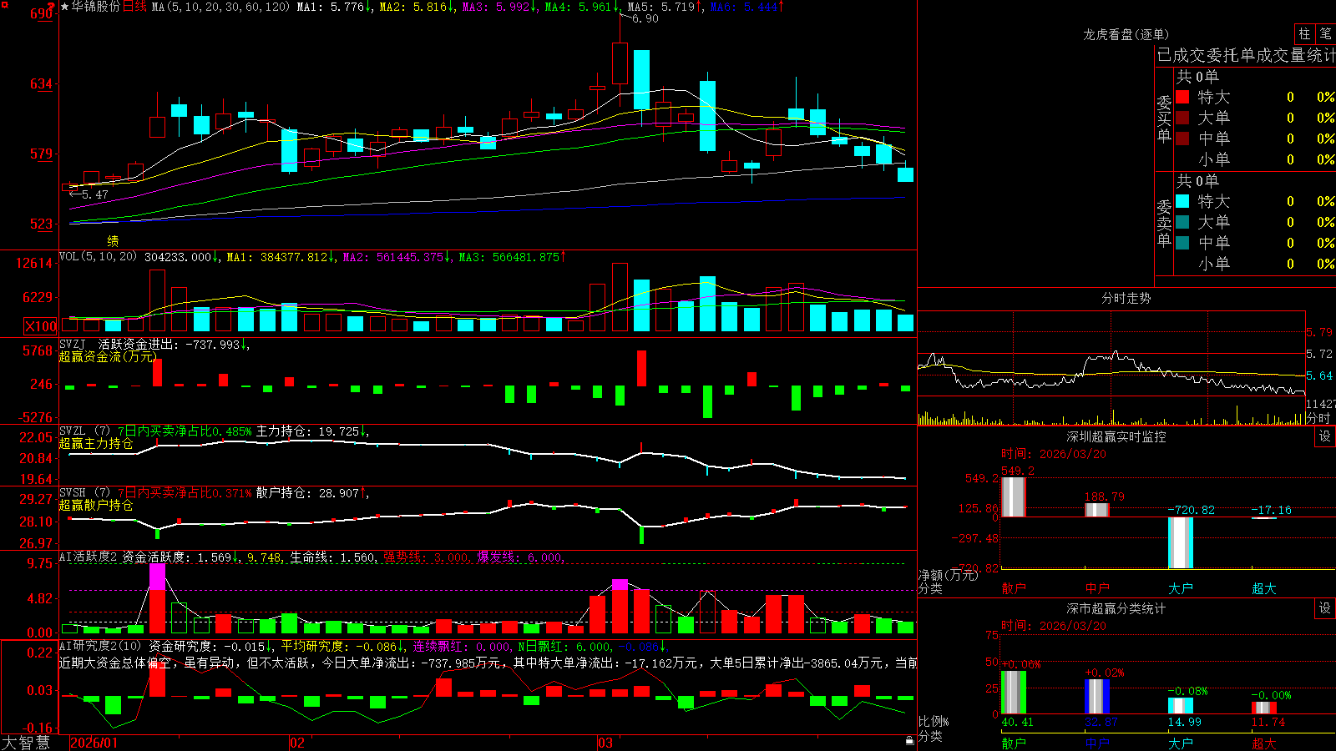
Task: Click the 龙虎看盘(逐单) panel title
Action: click(1126, 34)
